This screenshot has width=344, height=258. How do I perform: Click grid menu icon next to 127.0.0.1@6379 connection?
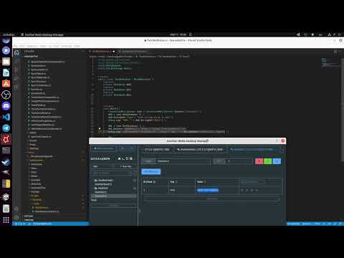[x=131, y=158]
